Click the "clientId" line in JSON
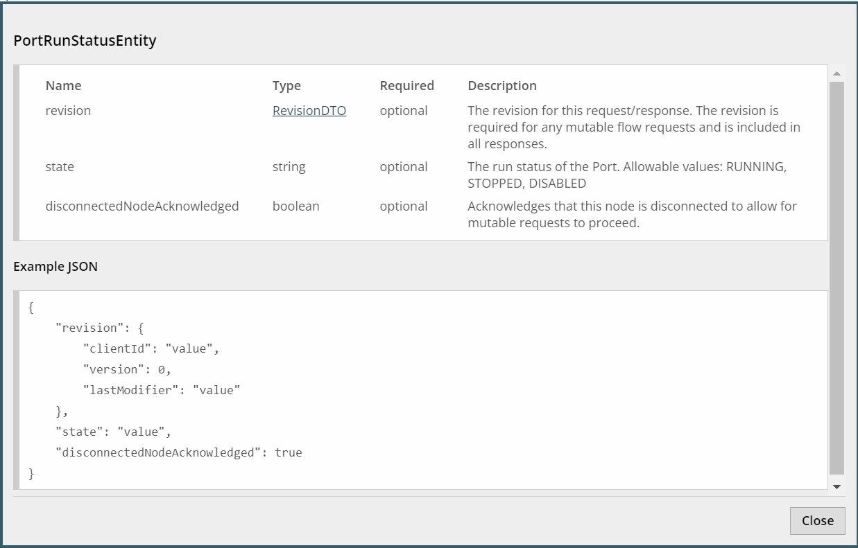This screenshot has height=548, width=858. point(151,348)
